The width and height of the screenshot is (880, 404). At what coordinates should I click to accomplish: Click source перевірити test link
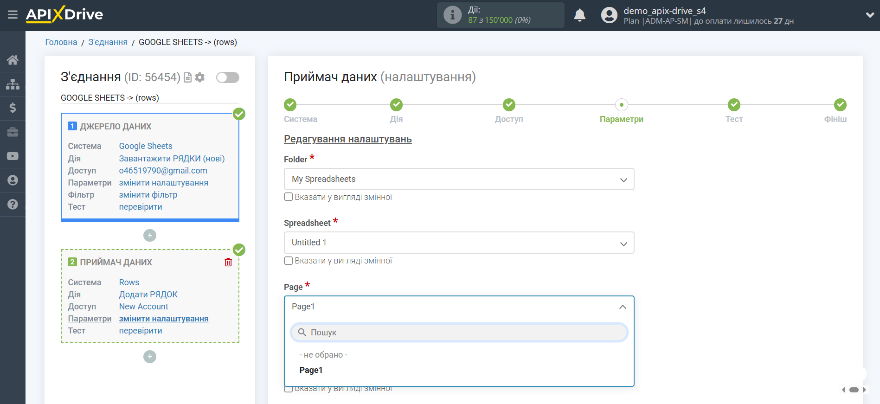[141, 207]
